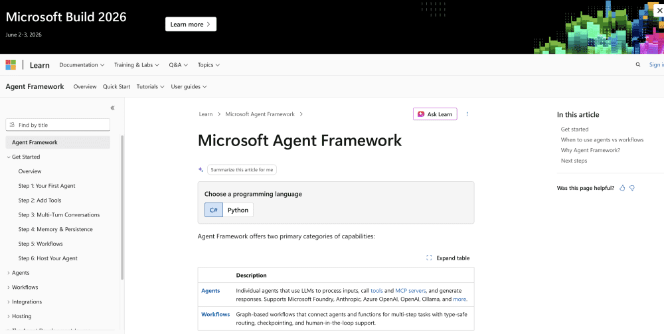This screenshot has width=664, height=334.
Task: Open Ask Learn assistant
Action: 435,114
